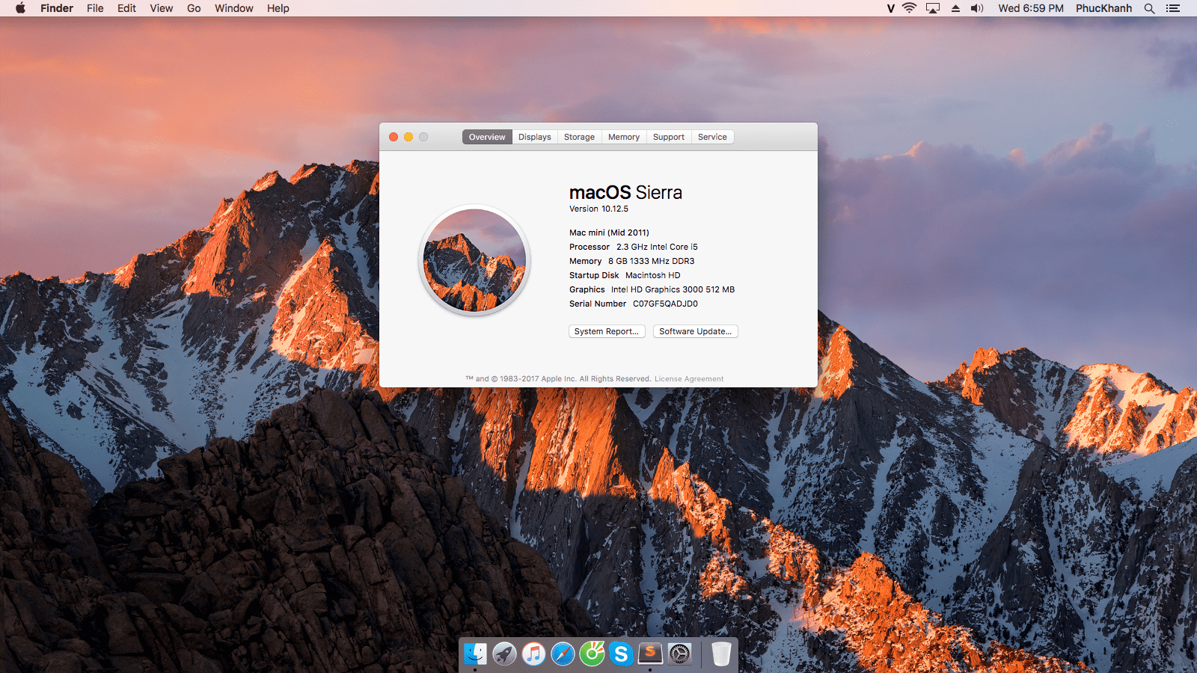Click the Software Update button
Image resolution: width=1197 pixels, height=673 pixels.
click(695, 331)
